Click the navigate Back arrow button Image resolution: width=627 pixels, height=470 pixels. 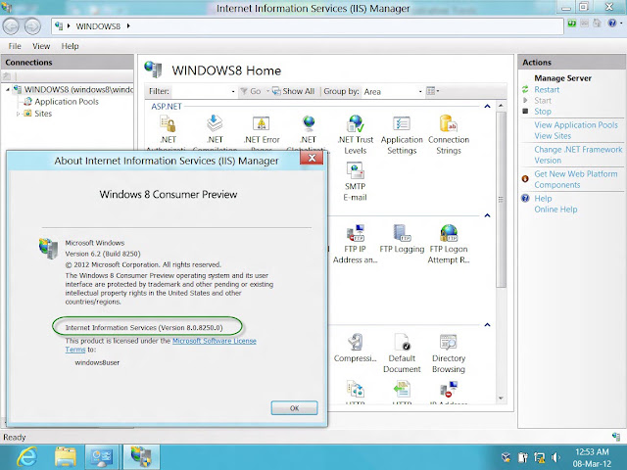[11, 26]
